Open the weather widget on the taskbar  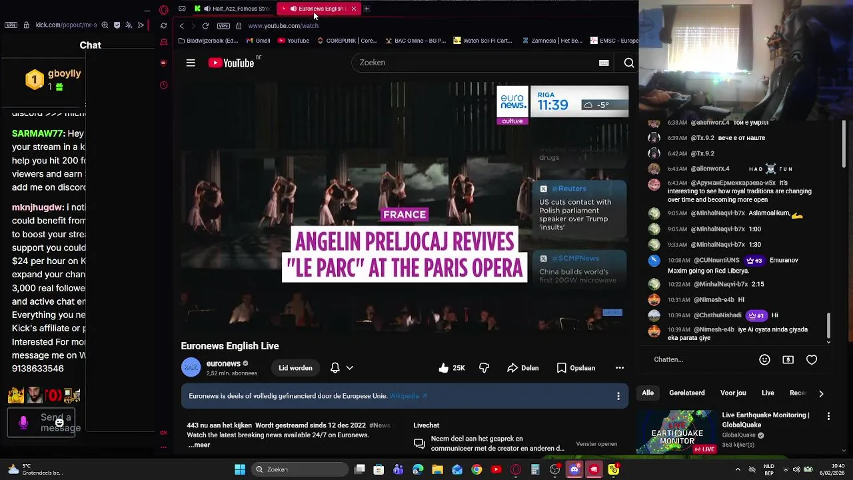pos(35,469)
